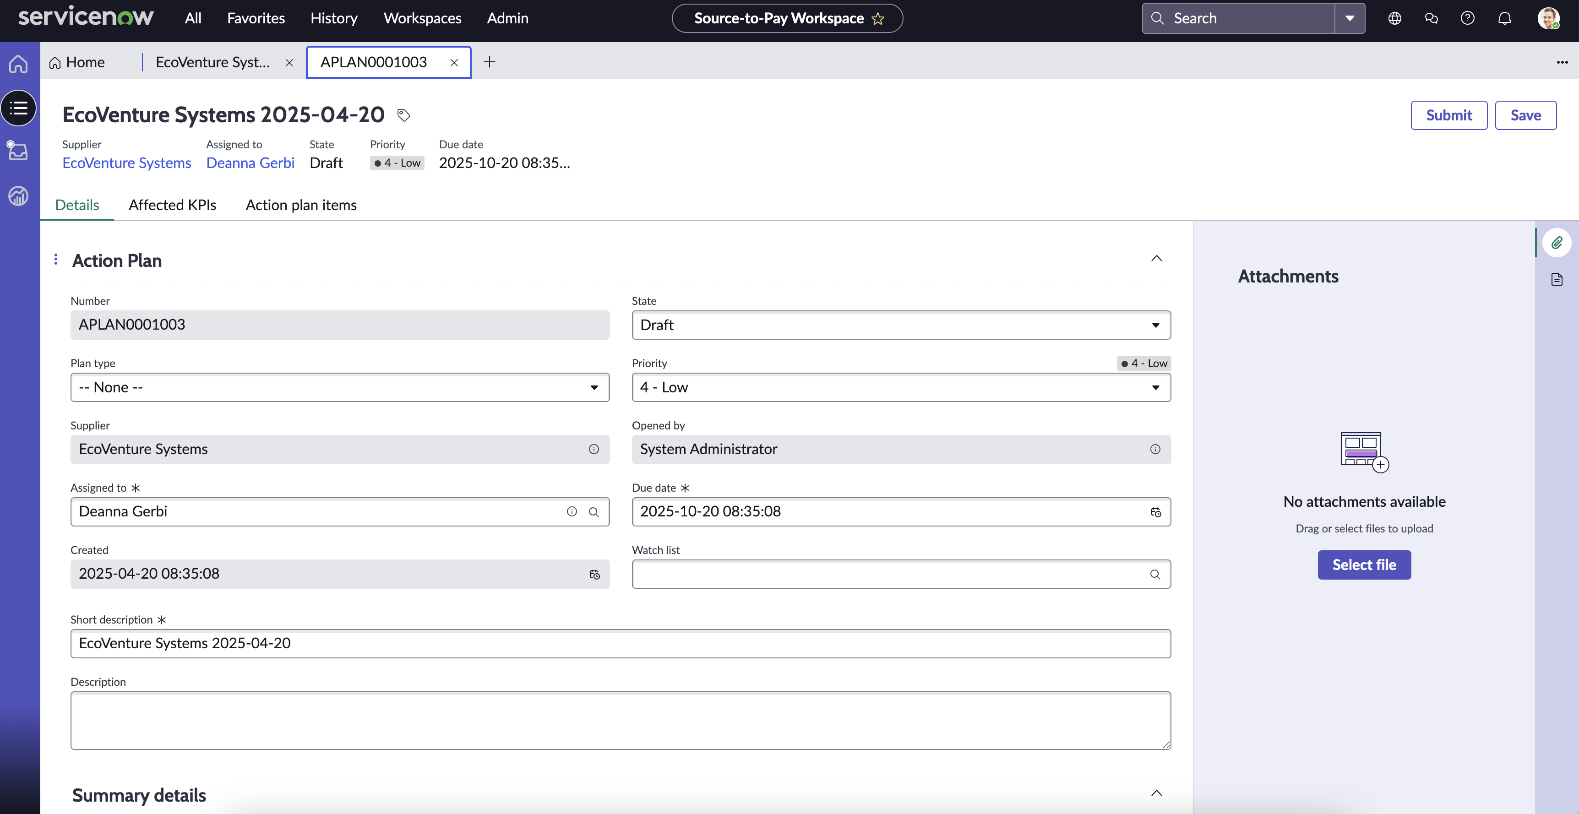Click the Source-to-Pay Workspace pill

point(787,18)
